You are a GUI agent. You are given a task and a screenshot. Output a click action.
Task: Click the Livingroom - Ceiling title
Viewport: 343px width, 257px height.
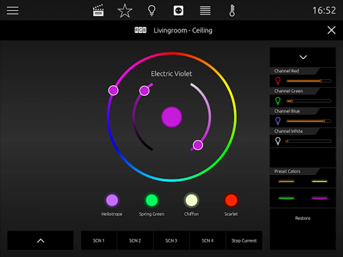(x=183, y=30)
